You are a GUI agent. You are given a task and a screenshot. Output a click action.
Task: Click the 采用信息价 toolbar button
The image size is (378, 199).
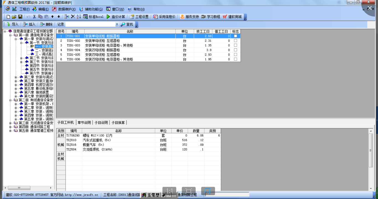click(164, 17)
